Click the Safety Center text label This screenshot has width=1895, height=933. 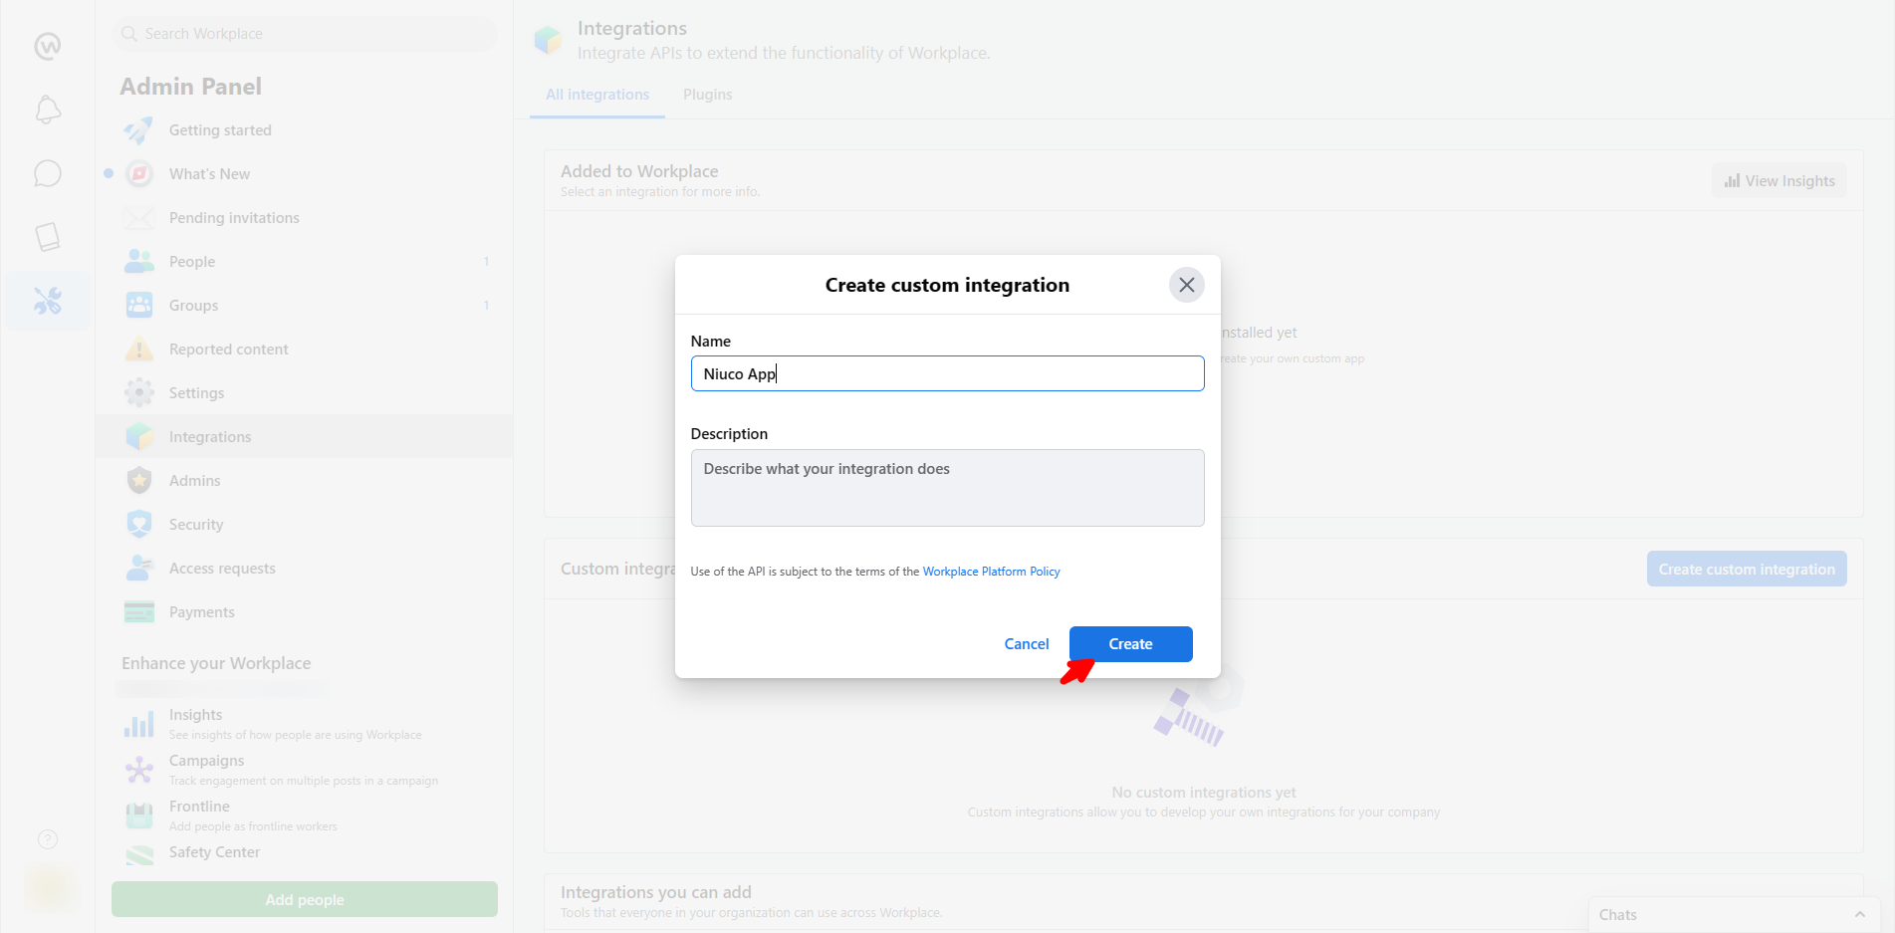click(214, 852)
